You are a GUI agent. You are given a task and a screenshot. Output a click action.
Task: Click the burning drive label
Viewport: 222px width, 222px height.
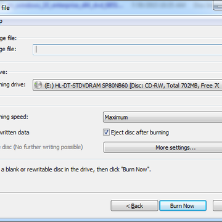(x=13, y=84)
